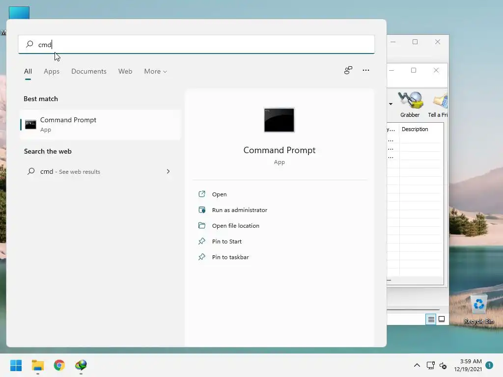Close the inner background window
This screenshot has width=503, height=377.
436,70
